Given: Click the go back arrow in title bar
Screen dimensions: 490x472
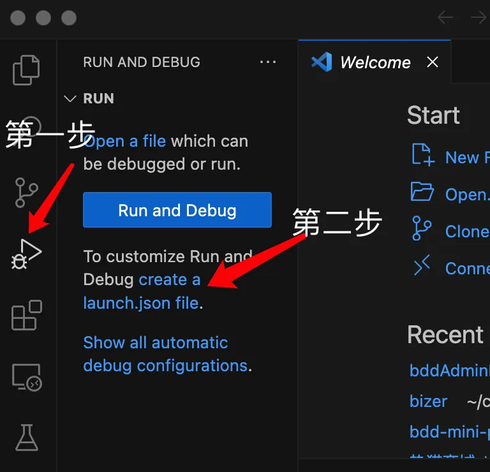Looking at the screenshot, I should tap(445, 17).
